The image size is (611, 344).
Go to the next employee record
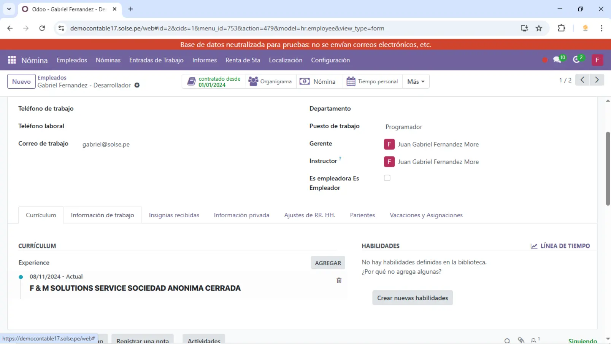[597, 80]
